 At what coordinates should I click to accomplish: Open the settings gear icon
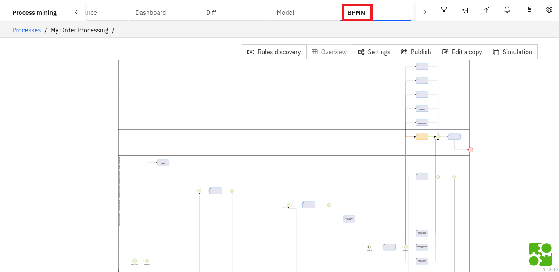click(x=549, y=9)
